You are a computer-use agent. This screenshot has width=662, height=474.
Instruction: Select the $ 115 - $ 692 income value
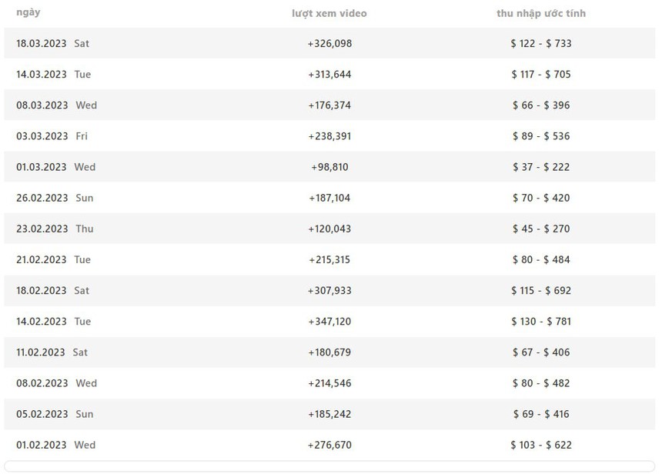[x=541, y=290]
